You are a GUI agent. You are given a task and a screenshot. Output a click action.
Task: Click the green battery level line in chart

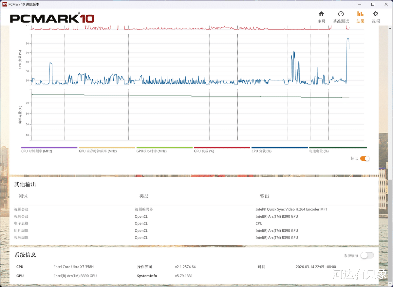pyautogui.click(x=190, y=96)
